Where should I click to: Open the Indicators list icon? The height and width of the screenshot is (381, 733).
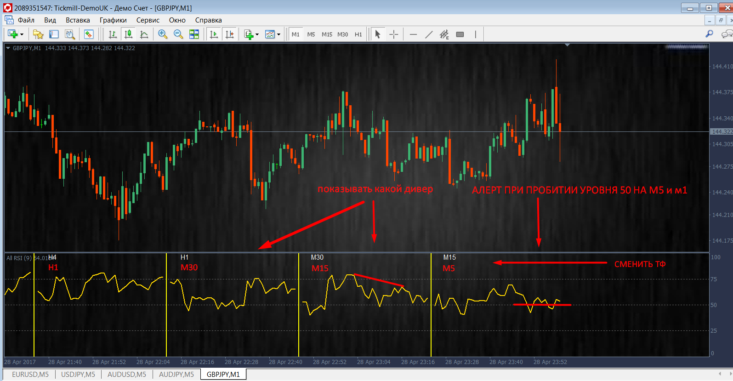tap(249, 34)
